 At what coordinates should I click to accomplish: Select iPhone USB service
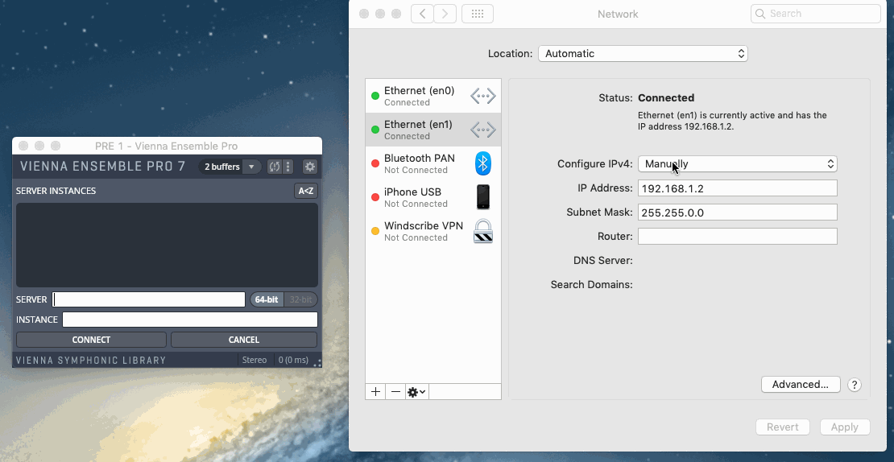tap(433, 197)
